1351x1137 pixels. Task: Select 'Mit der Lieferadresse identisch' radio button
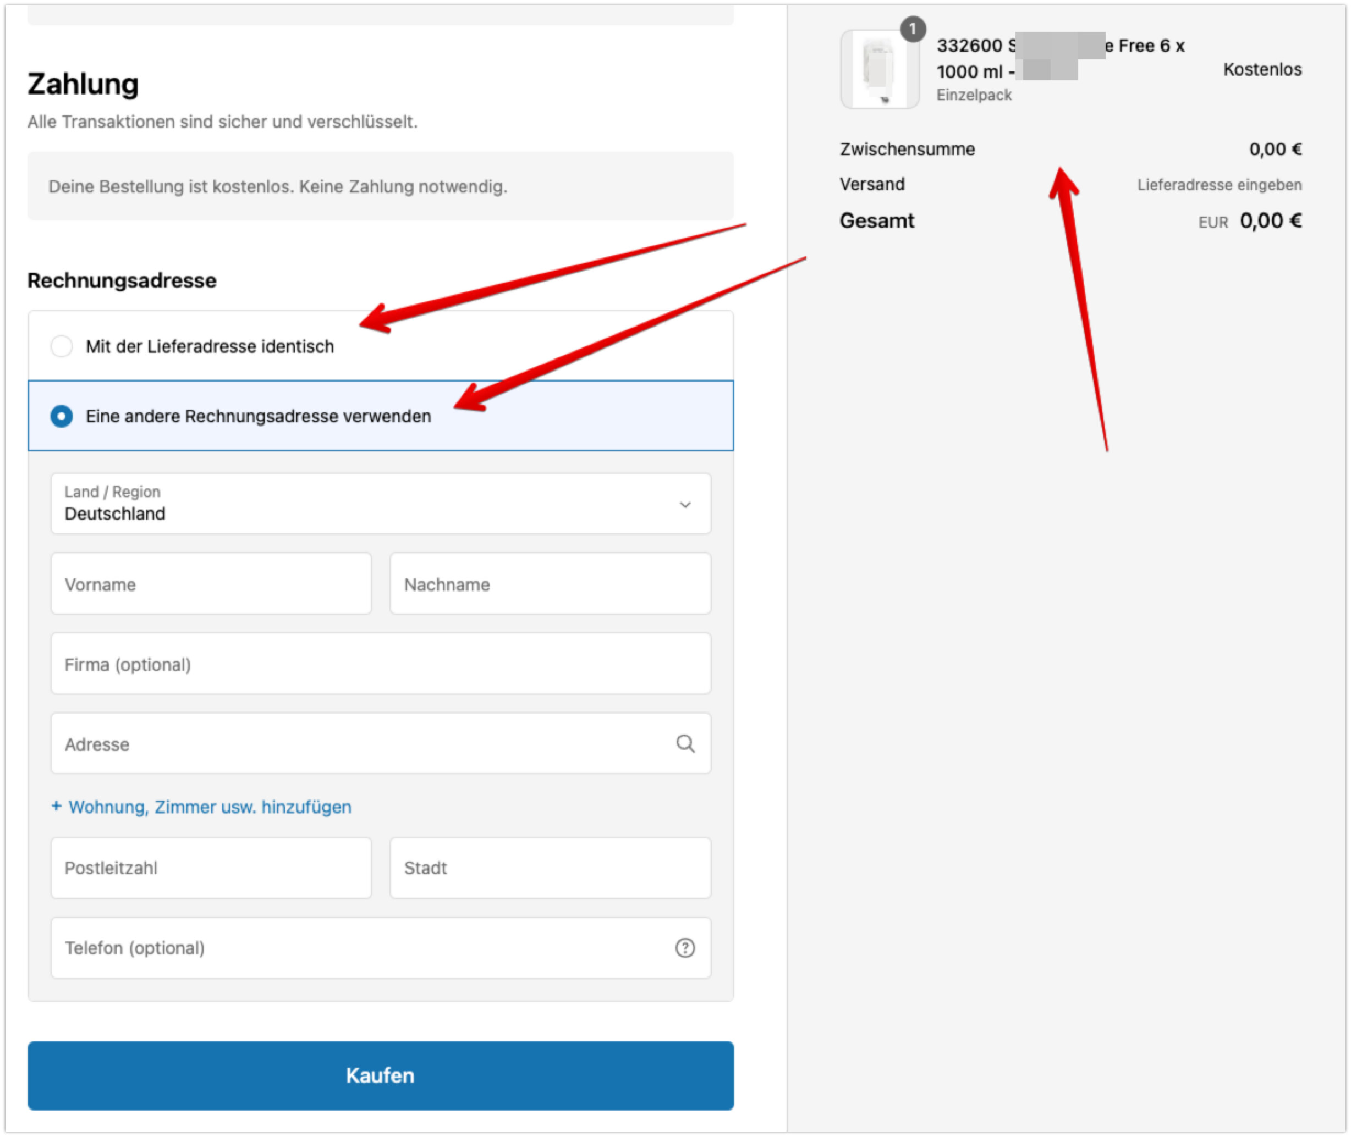tap(61, 346)
